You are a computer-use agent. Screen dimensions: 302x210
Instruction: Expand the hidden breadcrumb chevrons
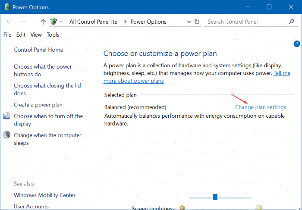(62, 22)
